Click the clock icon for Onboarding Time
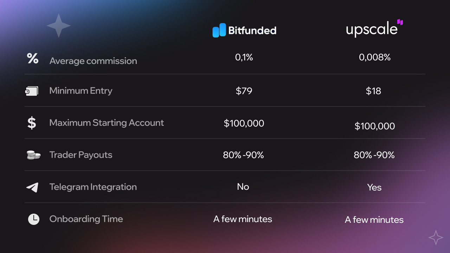This screenshot has width=450, height=253. pos(34,219)
